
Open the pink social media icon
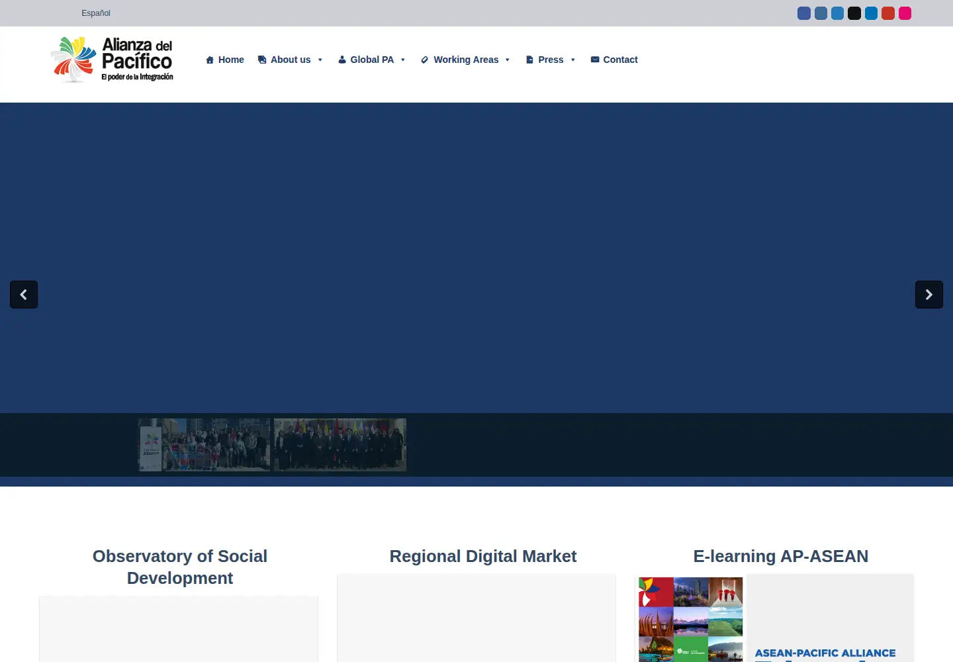[905, 13]
